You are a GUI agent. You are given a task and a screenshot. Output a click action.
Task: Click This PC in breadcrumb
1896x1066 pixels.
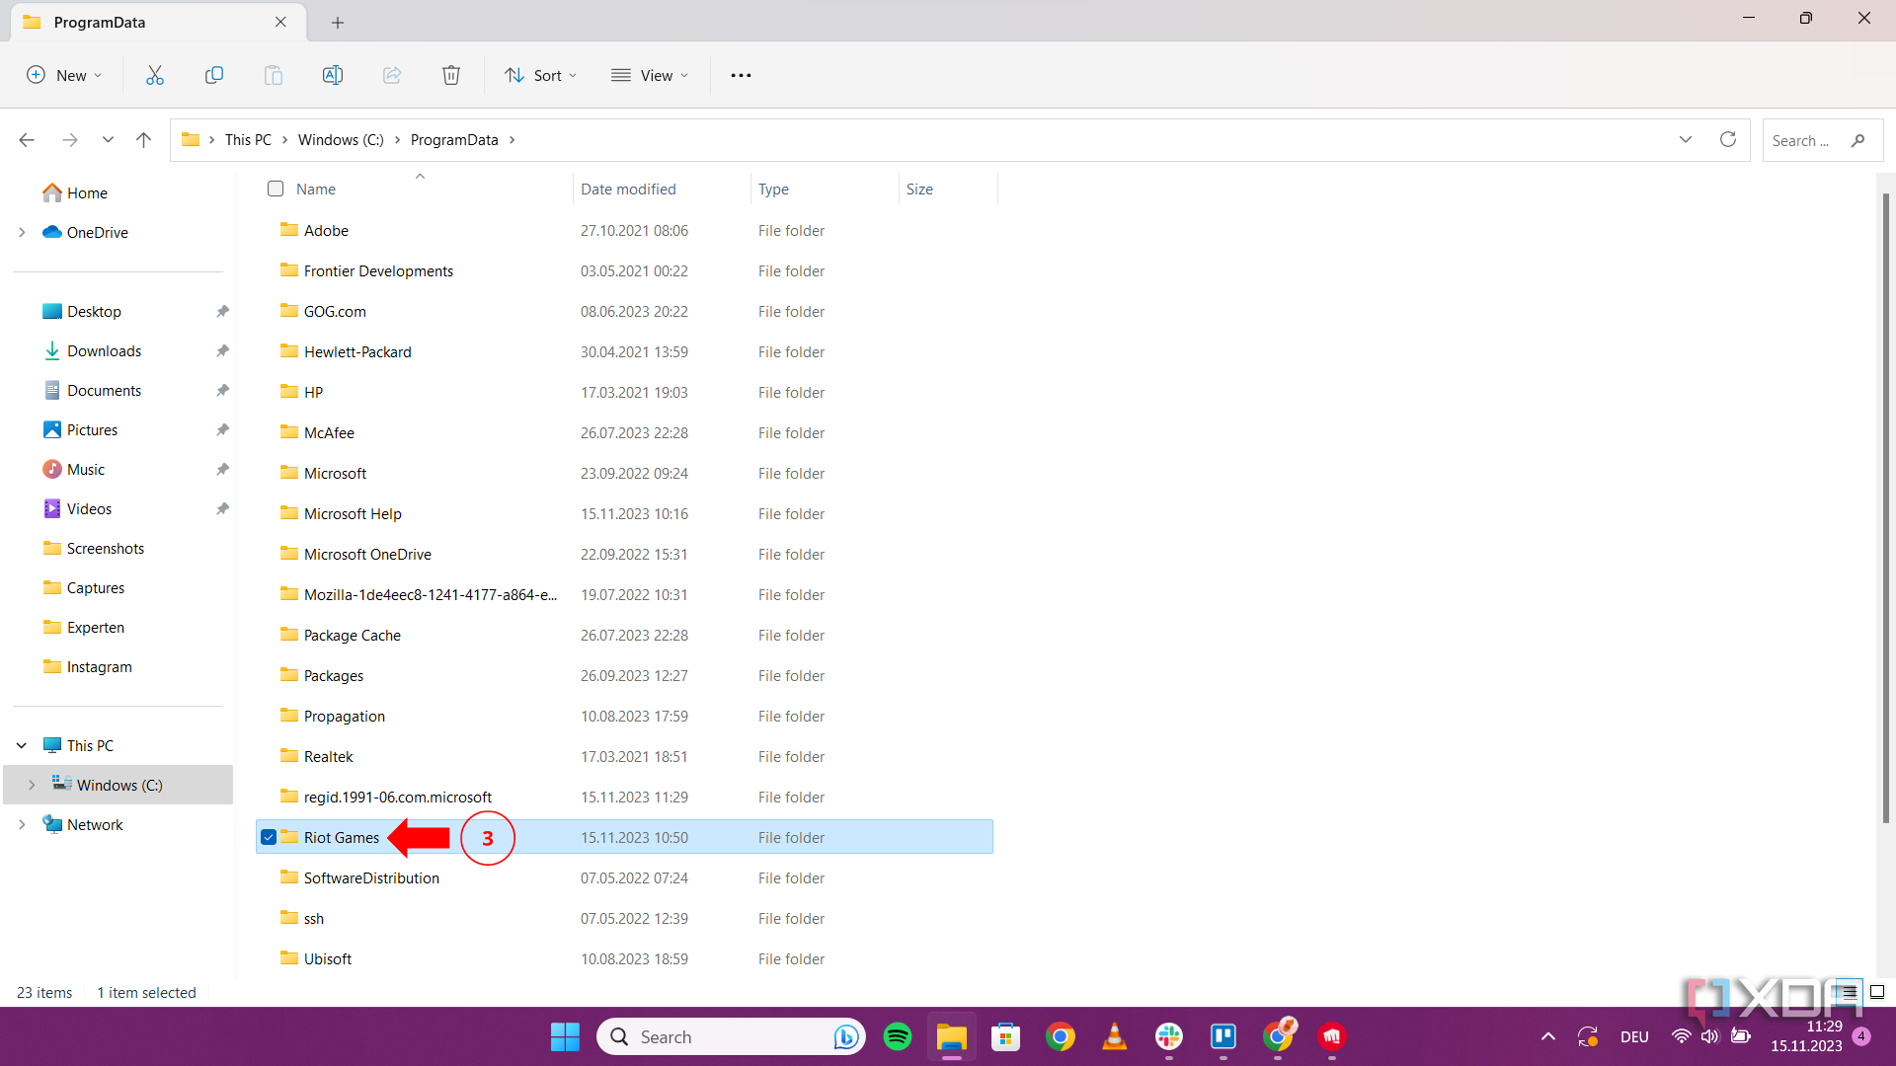[248, 140]
